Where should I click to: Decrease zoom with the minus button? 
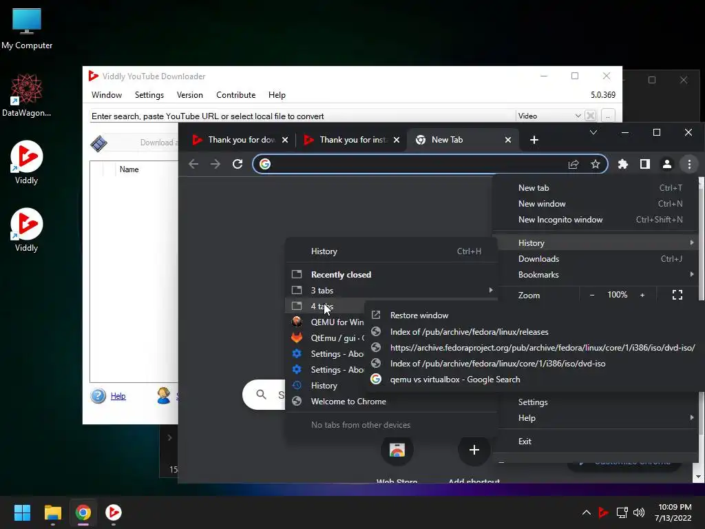coord(592,295)
